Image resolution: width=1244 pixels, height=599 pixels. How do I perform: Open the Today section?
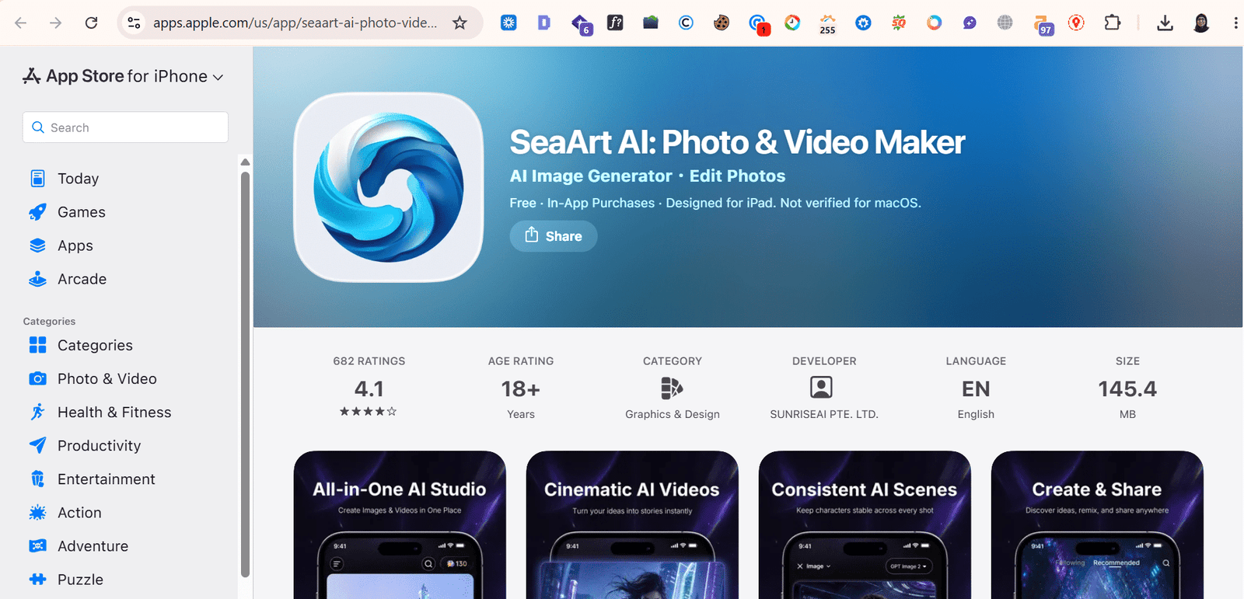pyautogui.click(x=78, y=179)
